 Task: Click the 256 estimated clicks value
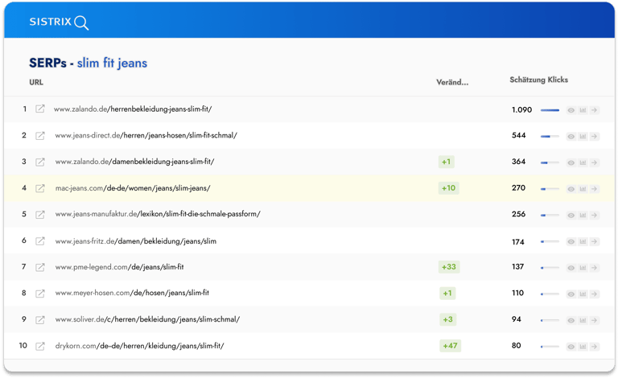pos(519,214)
